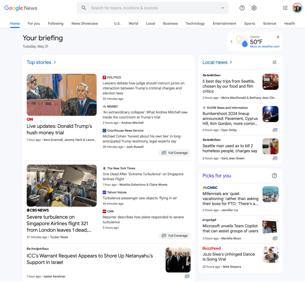The image size is (305, 282).
Task: Open the Local section tab
Action: tap(151, 23)
